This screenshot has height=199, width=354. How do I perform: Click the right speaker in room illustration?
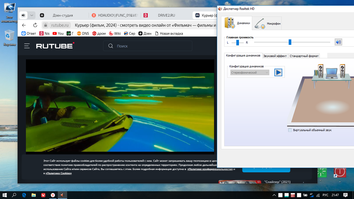(342, 71)
